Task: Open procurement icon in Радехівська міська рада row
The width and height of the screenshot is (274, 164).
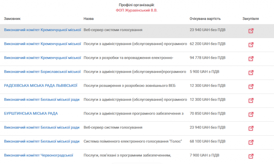Action: [251, 87]
